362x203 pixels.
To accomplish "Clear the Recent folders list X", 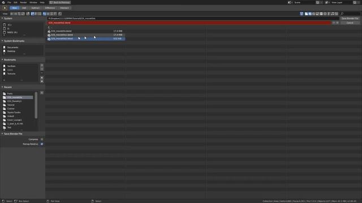I will point(42,92).
